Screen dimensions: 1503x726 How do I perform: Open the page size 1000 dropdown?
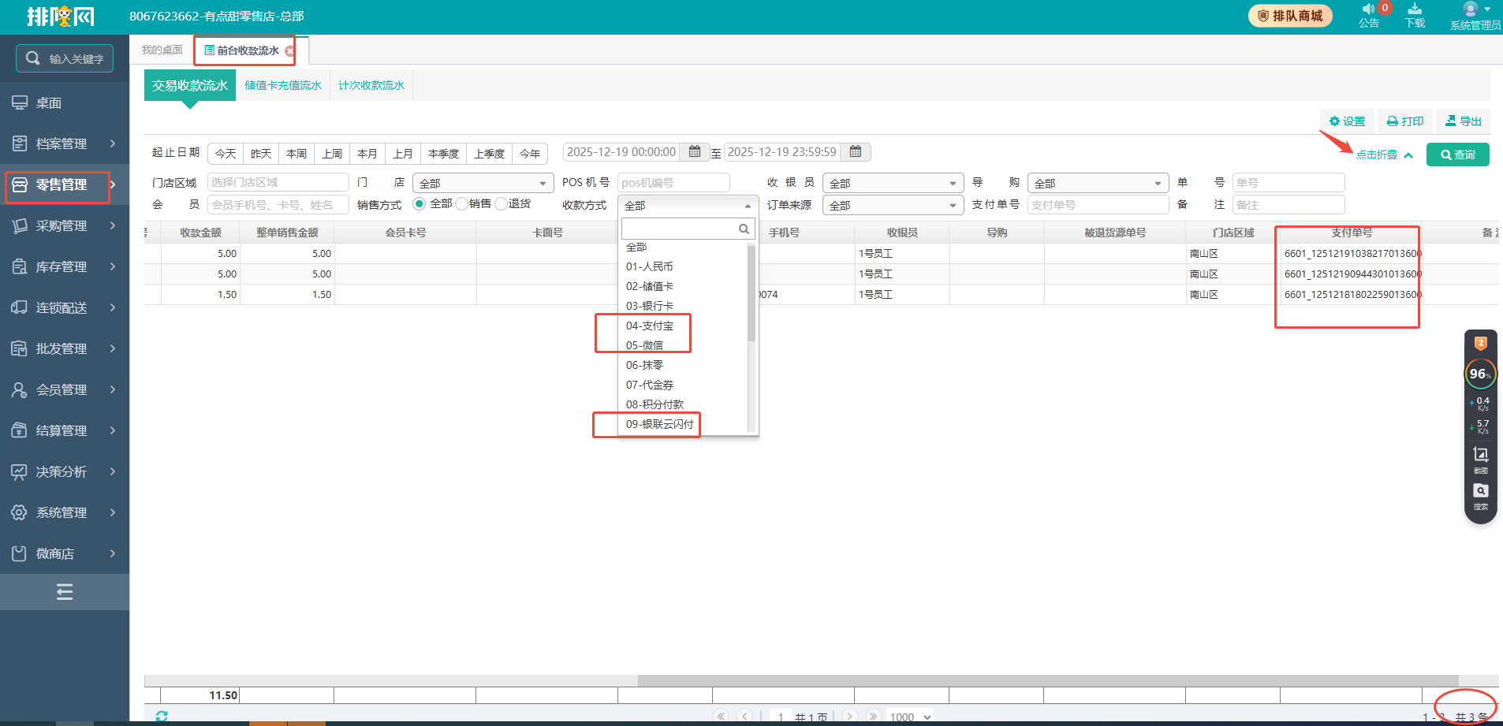click(x=911, y=717)
